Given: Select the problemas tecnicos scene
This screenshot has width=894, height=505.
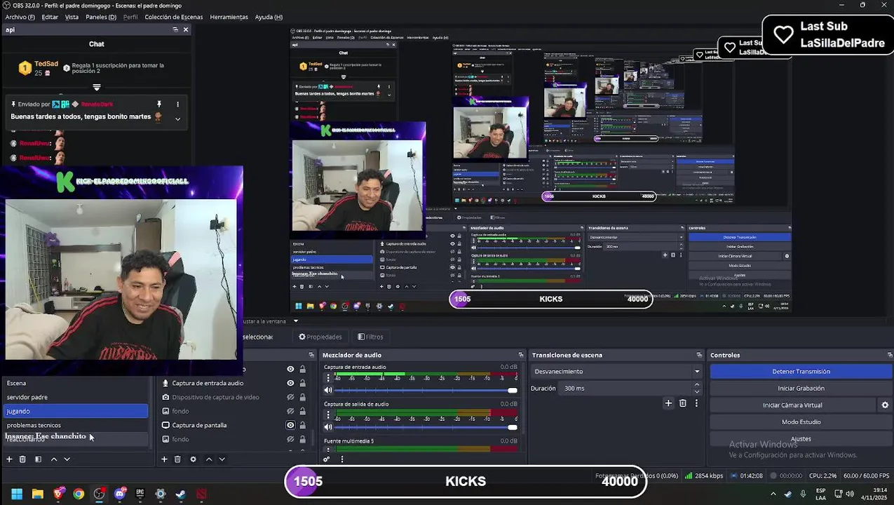Looking at the screenshot, I should tap(76, 425).
